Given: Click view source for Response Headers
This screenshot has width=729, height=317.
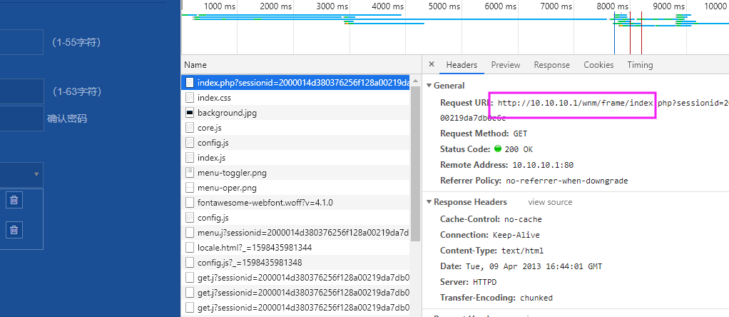Looking at the screenshot, I should point(550,202).
